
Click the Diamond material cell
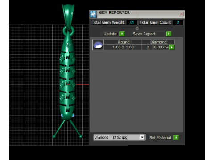pyautogui.click(x=158, y=42)
